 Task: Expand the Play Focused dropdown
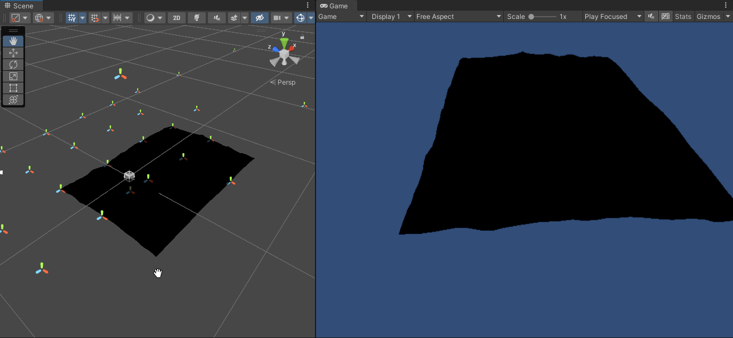click(612, 16)
